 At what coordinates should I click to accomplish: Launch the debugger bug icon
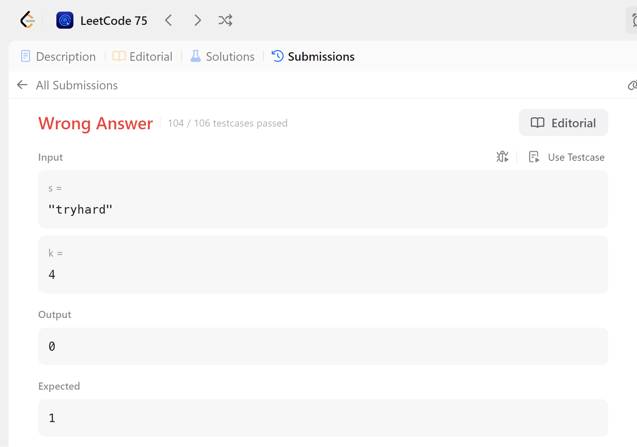point(502,157)
